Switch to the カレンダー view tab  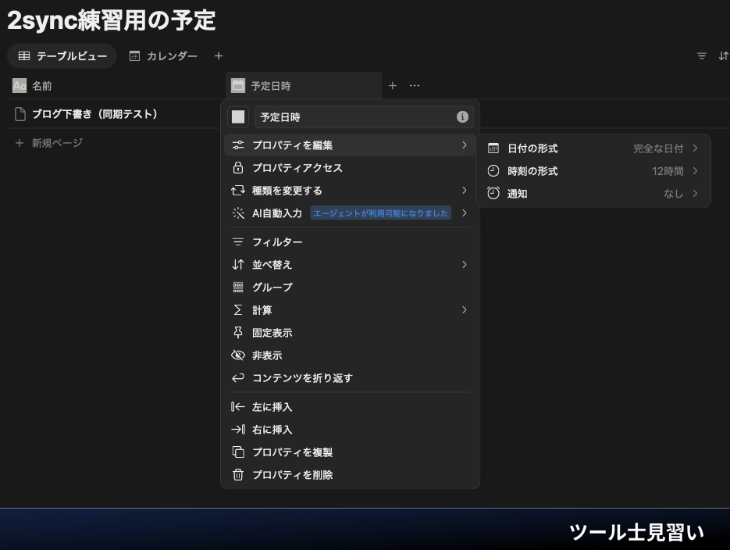point(163,56)
